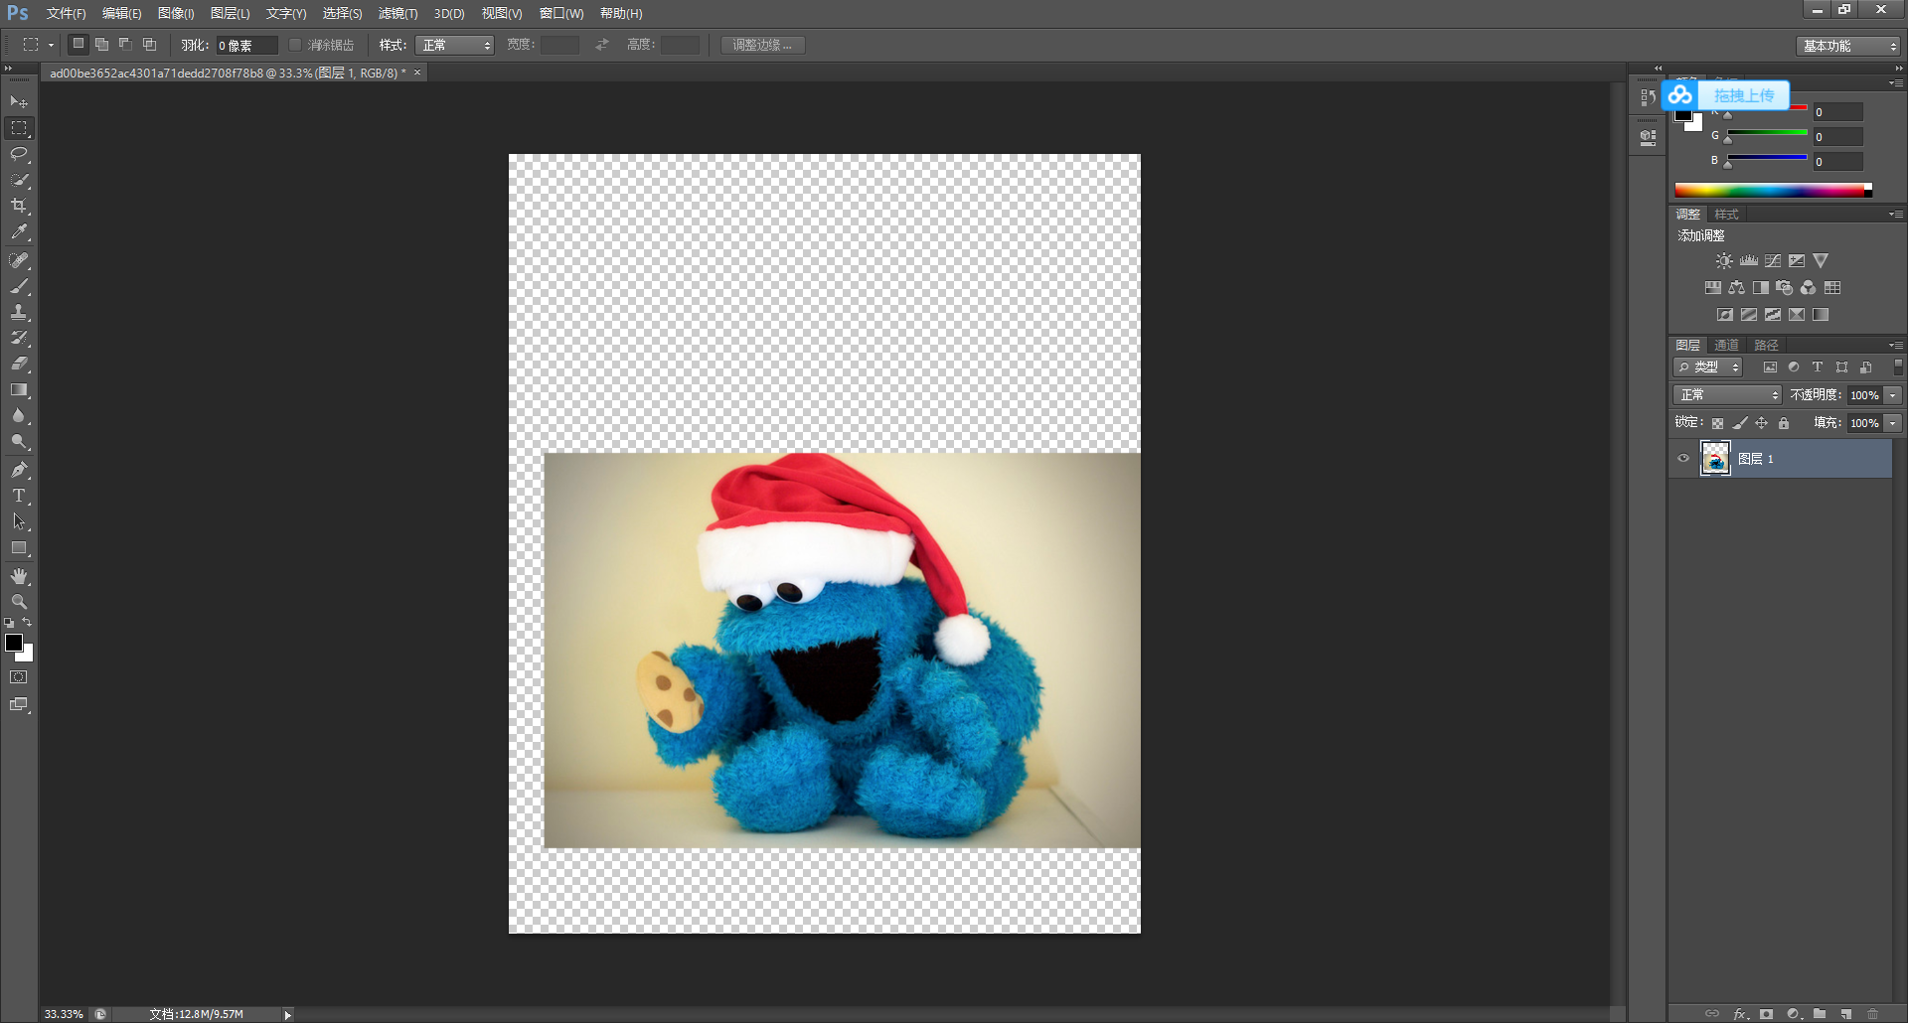Enable the 消除锯齿 anti-alias checkbox
This screenshot has width=1908, height=1023.
(295, 45)
